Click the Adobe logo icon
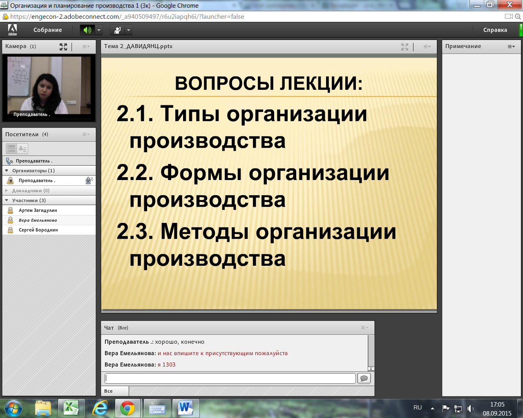523x418 pixels. (12, 30)
